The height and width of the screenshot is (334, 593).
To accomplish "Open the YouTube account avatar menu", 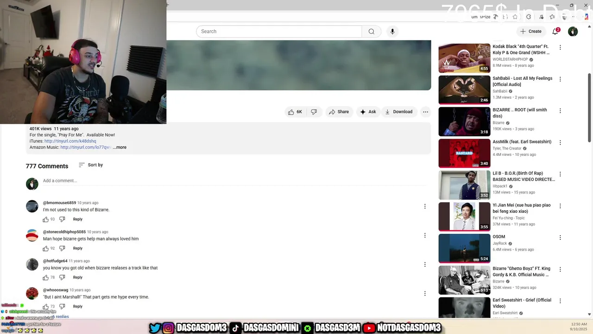I will [573, 32].
